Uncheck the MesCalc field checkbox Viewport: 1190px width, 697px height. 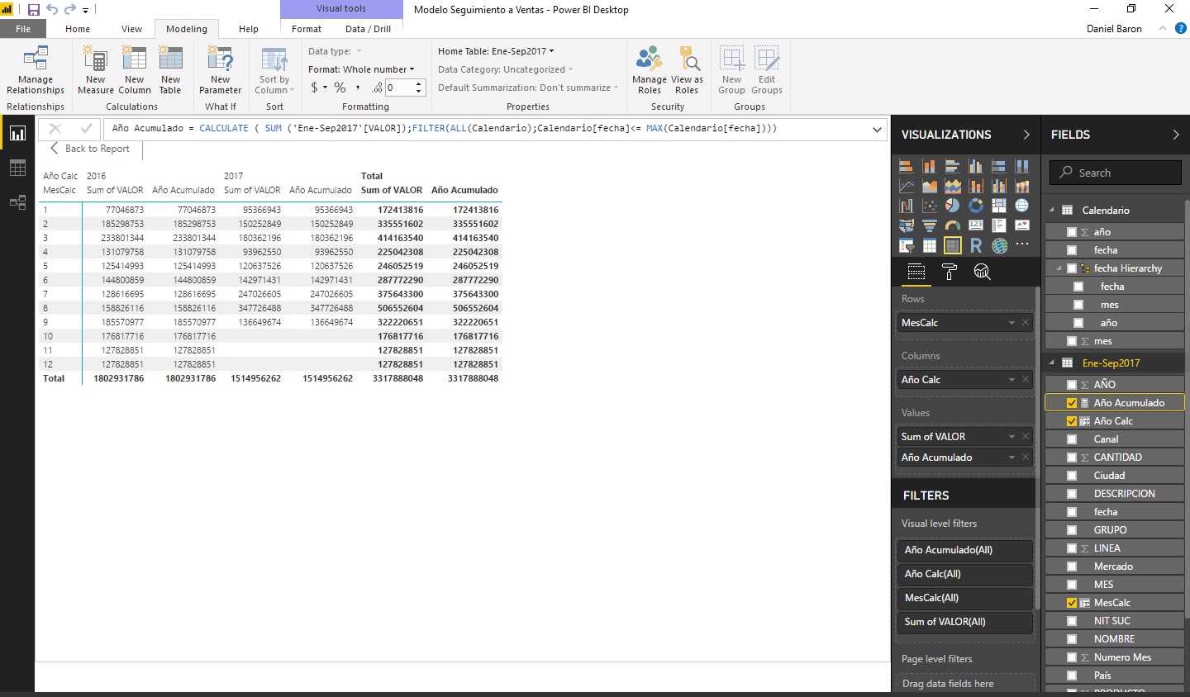[x=1072, y=603]
